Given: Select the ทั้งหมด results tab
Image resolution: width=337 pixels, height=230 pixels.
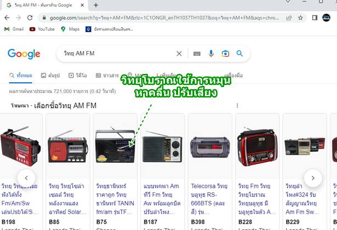Looking at the screenshot, I should 21,76.
